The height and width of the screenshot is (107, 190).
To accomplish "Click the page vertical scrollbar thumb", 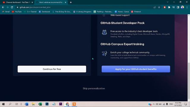I will (x=189, y=81).
